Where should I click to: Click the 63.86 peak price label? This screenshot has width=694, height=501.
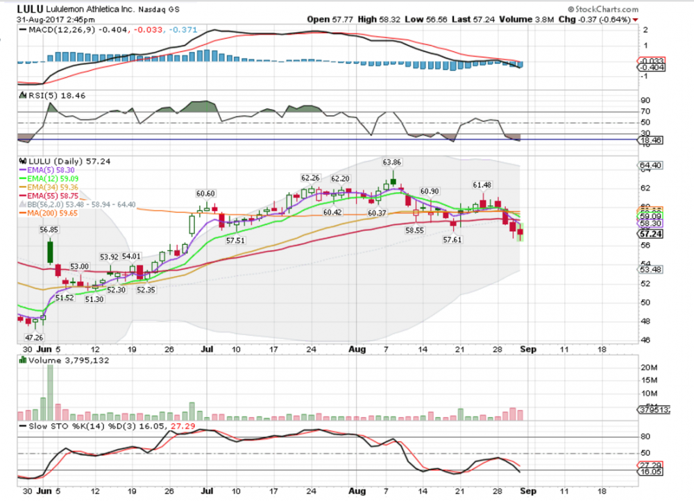coord(393,162)
